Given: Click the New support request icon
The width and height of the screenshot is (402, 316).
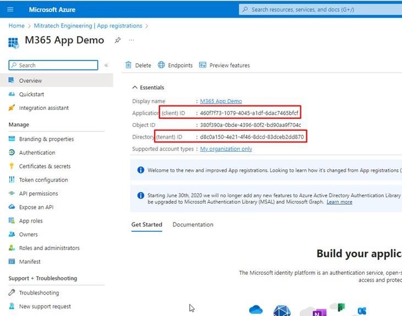Looking at the screenshot, I should (x=12, y=306).
